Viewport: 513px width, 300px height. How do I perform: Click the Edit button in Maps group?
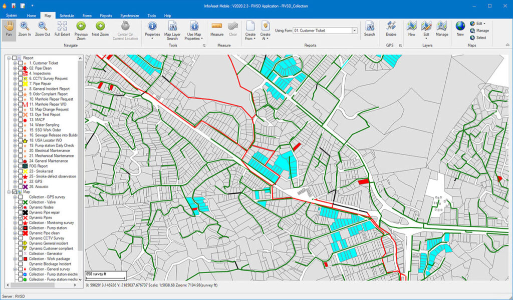pyautogui.click(x=479, y=23)
